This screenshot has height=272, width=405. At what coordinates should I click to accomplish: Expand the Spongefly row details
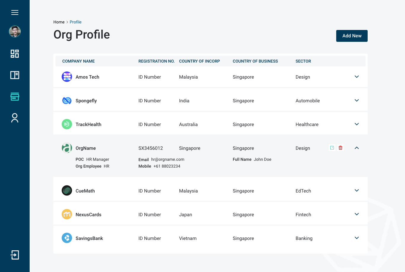click(357, 101)
